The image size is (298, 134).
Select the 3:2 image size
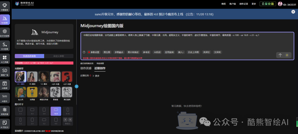click(44, 121)
